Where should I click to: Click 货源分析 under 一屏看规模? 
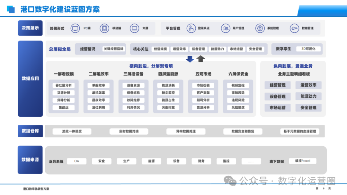[64, 93]
